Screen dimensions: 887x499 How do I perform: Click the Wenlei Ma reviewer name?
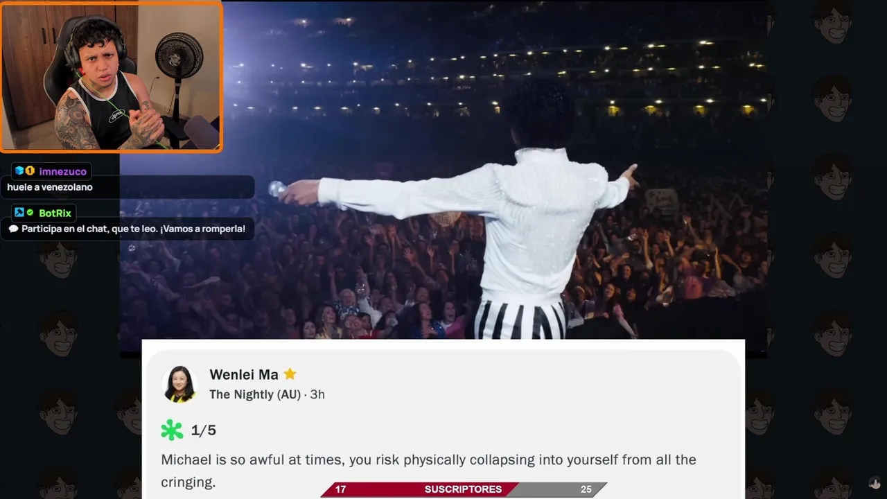244,374
